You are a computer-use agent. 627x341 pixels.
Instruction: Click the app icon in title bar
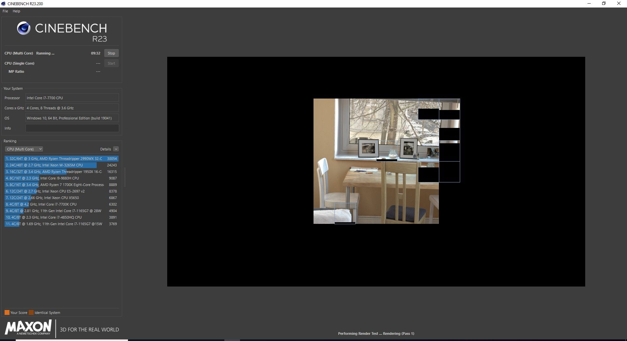(x=4, y=4)
